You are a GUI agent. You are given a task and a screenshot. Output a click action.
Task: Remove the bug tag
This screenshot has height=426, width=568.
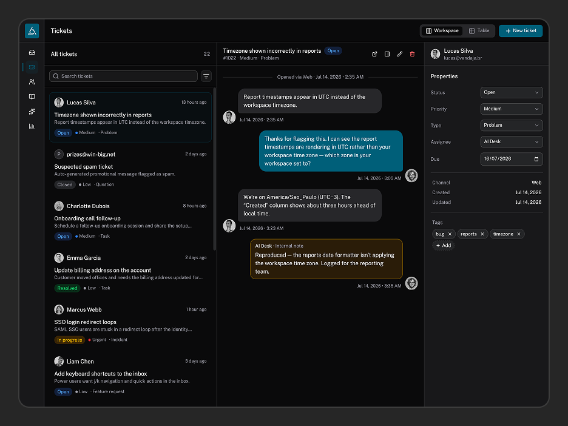450,234
